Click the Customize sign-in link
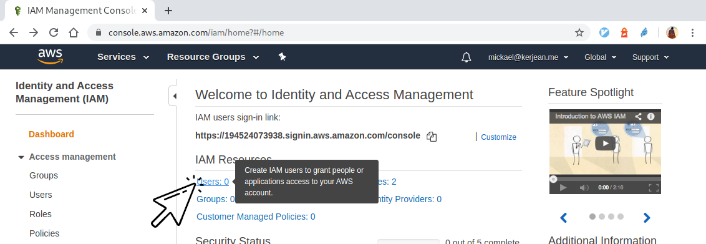 (x=498, y=137)
